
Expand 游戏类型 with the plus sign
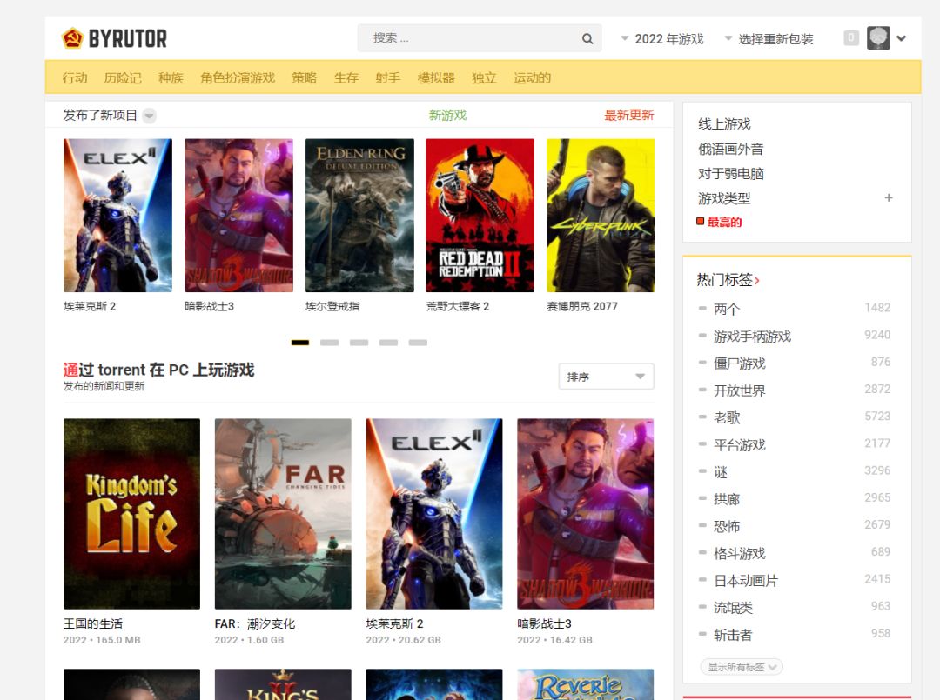[889, 198]
